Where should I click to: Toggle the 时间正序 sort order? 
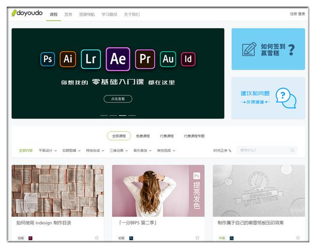[222, 150]
